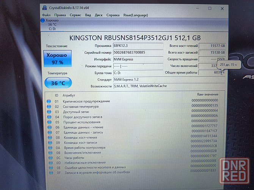
Task: Click the Стандарт field NVM Express 1.2
Action: pyautogui.click(x=169, y=79)
